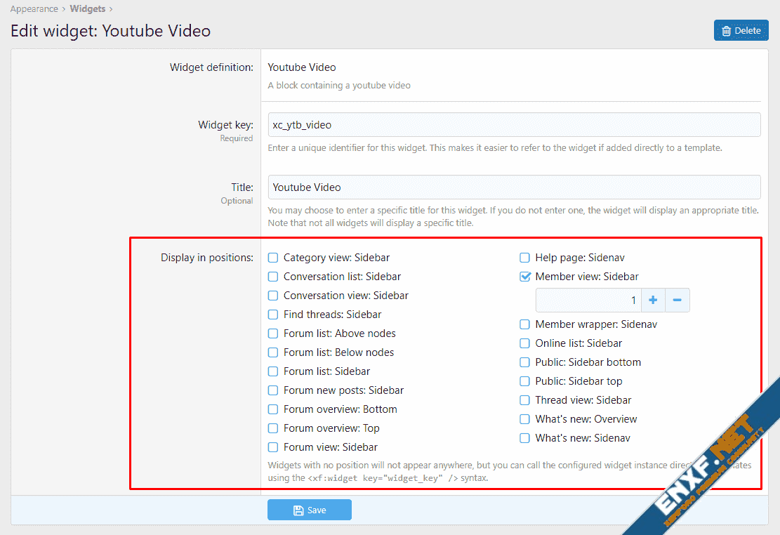Click the Delete widget button
Image resolution: width=780 pixels, height=535 pixels.
tap(741, 31)
